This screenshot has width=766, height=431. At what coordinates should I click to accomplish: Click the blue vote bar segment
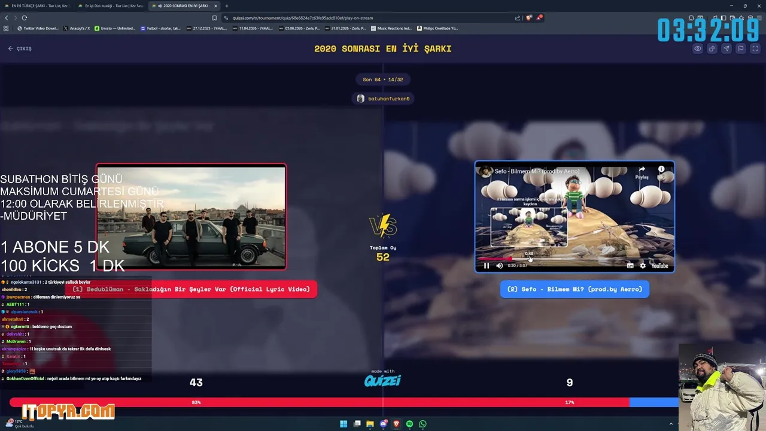(654, 402)
